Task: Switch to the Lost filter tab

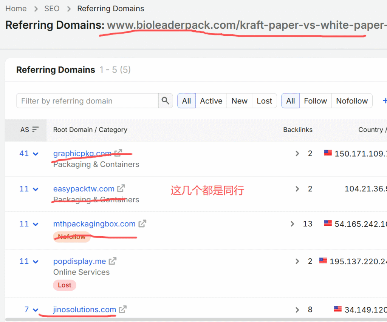Action: [264, 100]
